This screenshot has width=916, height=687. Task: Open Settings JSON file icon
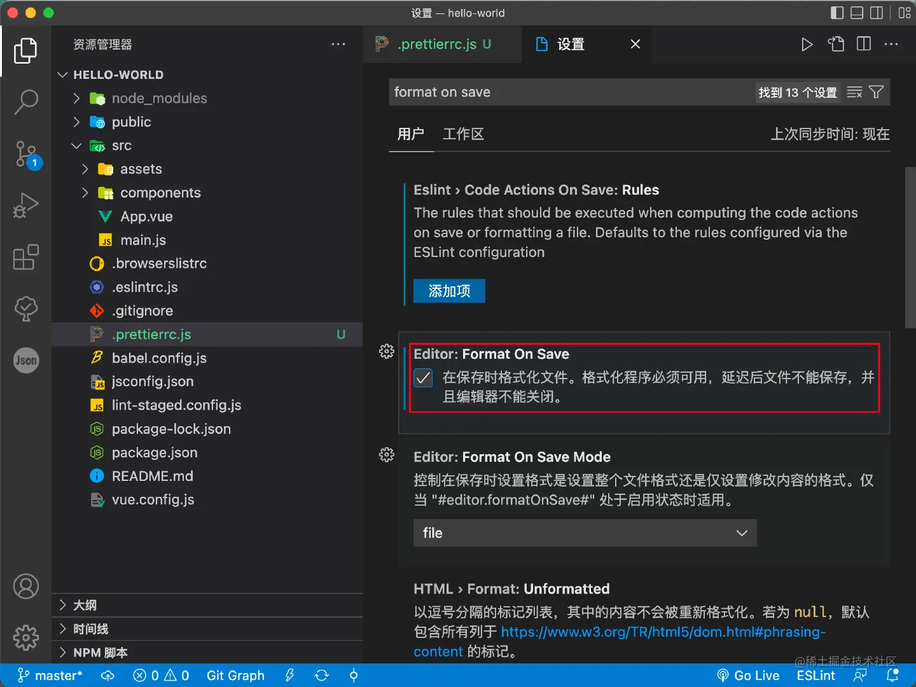(836, 45)
